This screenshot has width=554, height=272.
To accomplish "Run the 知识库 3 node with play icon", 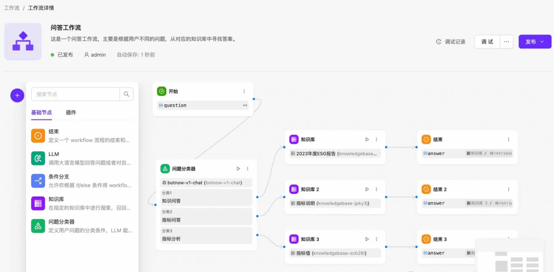I will 367,239.
